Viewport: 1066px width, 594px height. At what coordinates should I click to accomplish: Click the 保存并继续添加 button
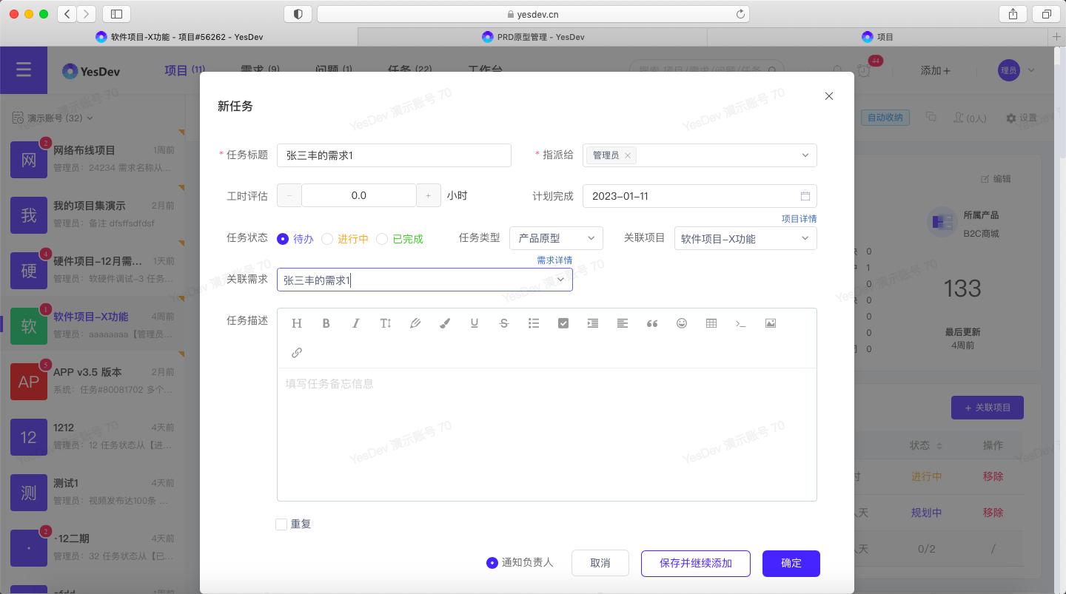pyautogui.click(x=695, y=563)
